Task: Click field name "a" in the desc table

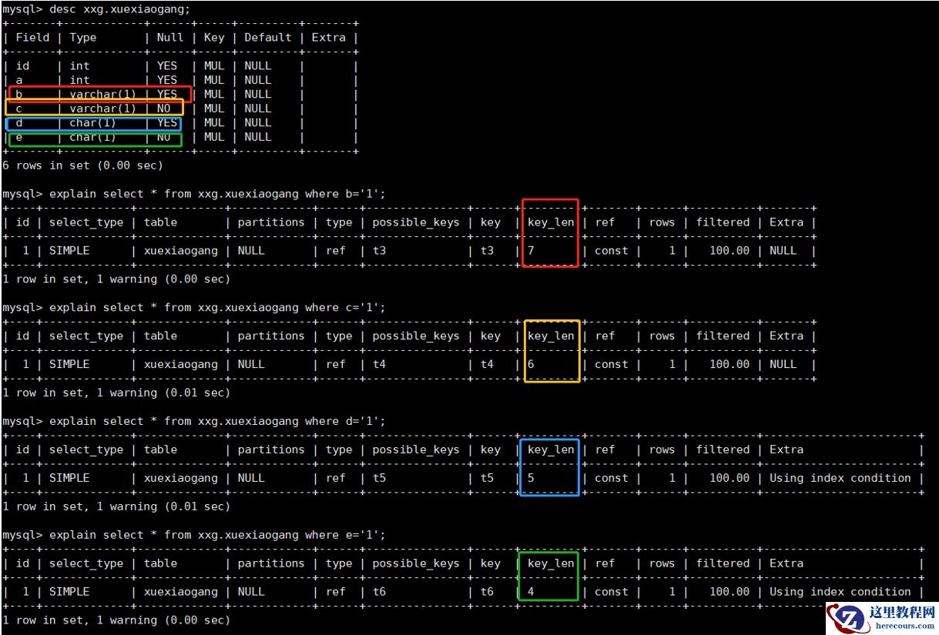Action: [18, 80]
